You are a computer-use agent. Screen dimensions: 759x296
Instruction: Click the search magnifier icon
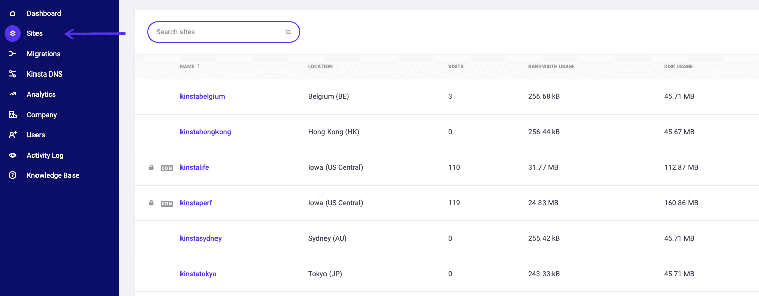[288, 31]
